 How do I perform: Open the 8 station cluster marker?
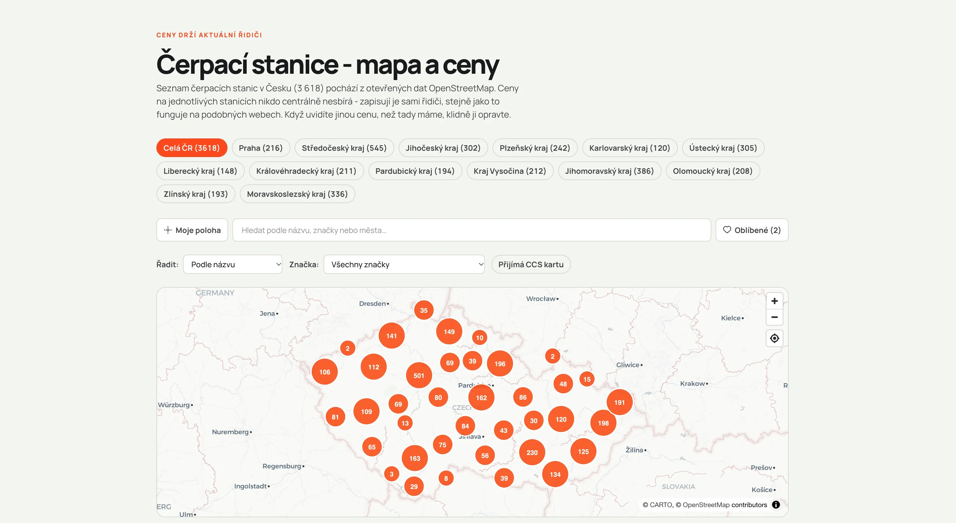(446, 479)
